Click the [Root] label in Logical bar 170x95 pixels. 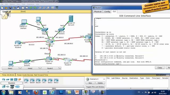pyautogui.click(x=23, y=12)
